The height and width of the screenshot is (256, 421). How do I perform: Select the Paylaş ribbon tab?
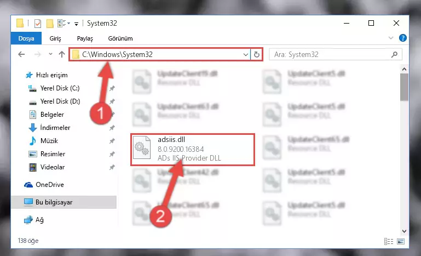(85, 38)
